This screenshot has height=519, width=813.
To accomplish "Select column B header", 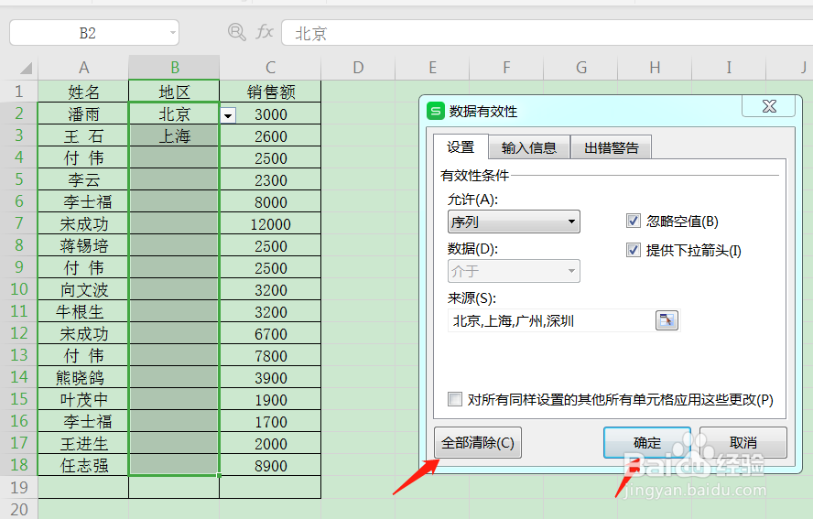I will click(x=174, y=68).
